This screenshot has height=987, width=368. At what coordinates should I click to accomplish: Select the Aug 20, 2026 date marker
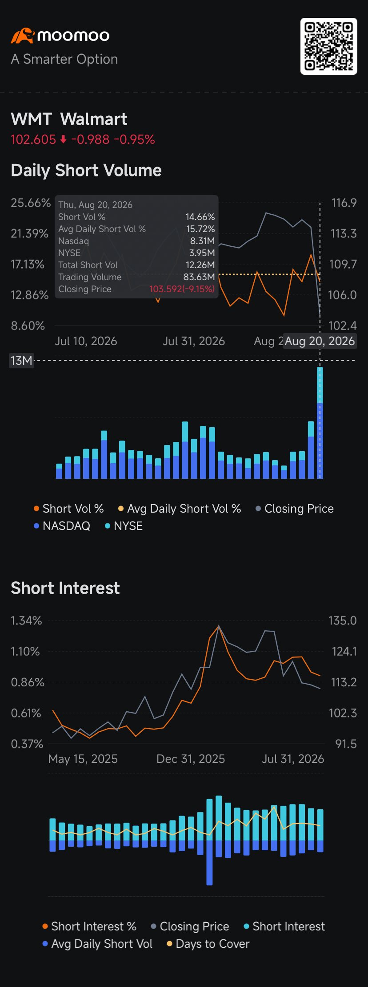[x=320, y=341]
